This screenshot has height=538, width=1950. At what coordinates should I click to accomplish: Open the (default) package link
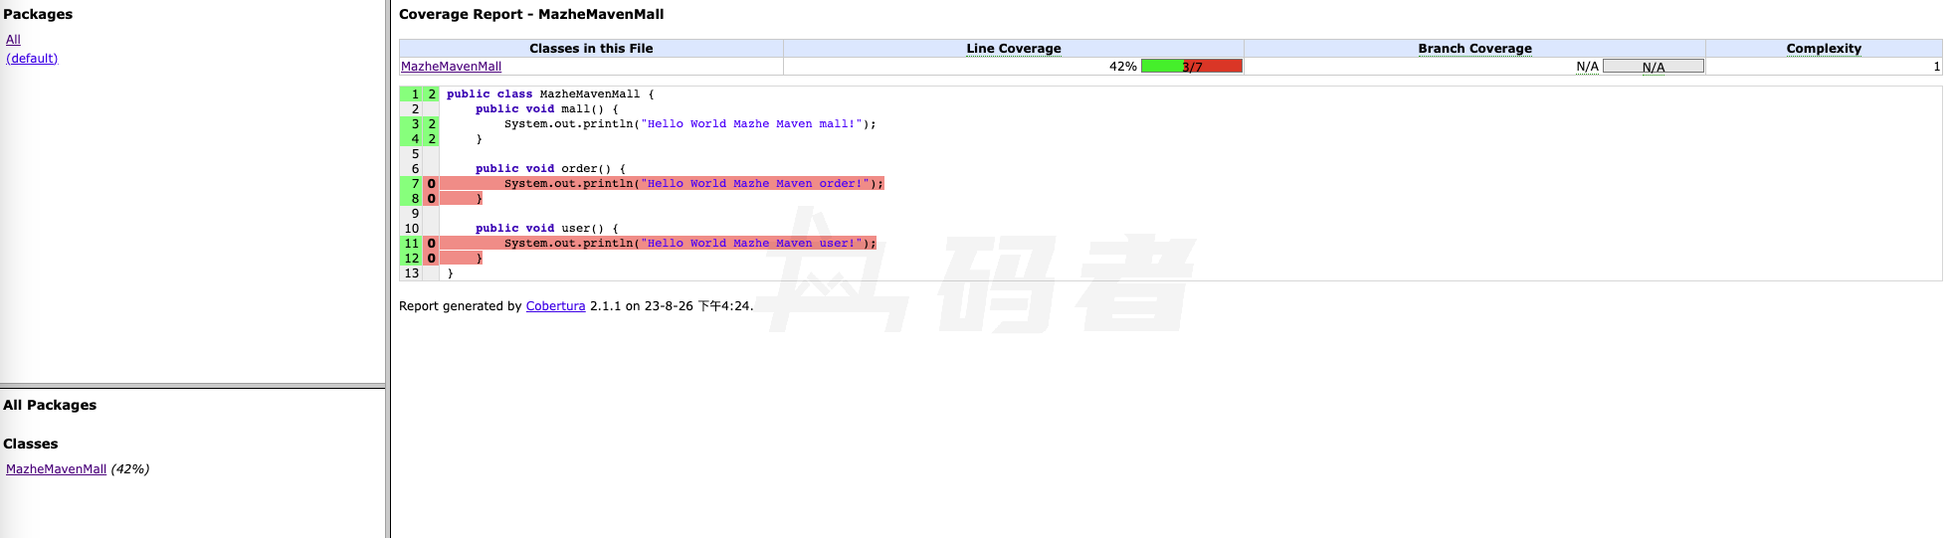coord(32,59)
